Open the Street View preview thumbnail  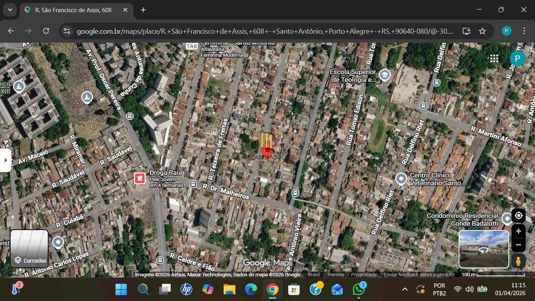click(x=483, y=249)
